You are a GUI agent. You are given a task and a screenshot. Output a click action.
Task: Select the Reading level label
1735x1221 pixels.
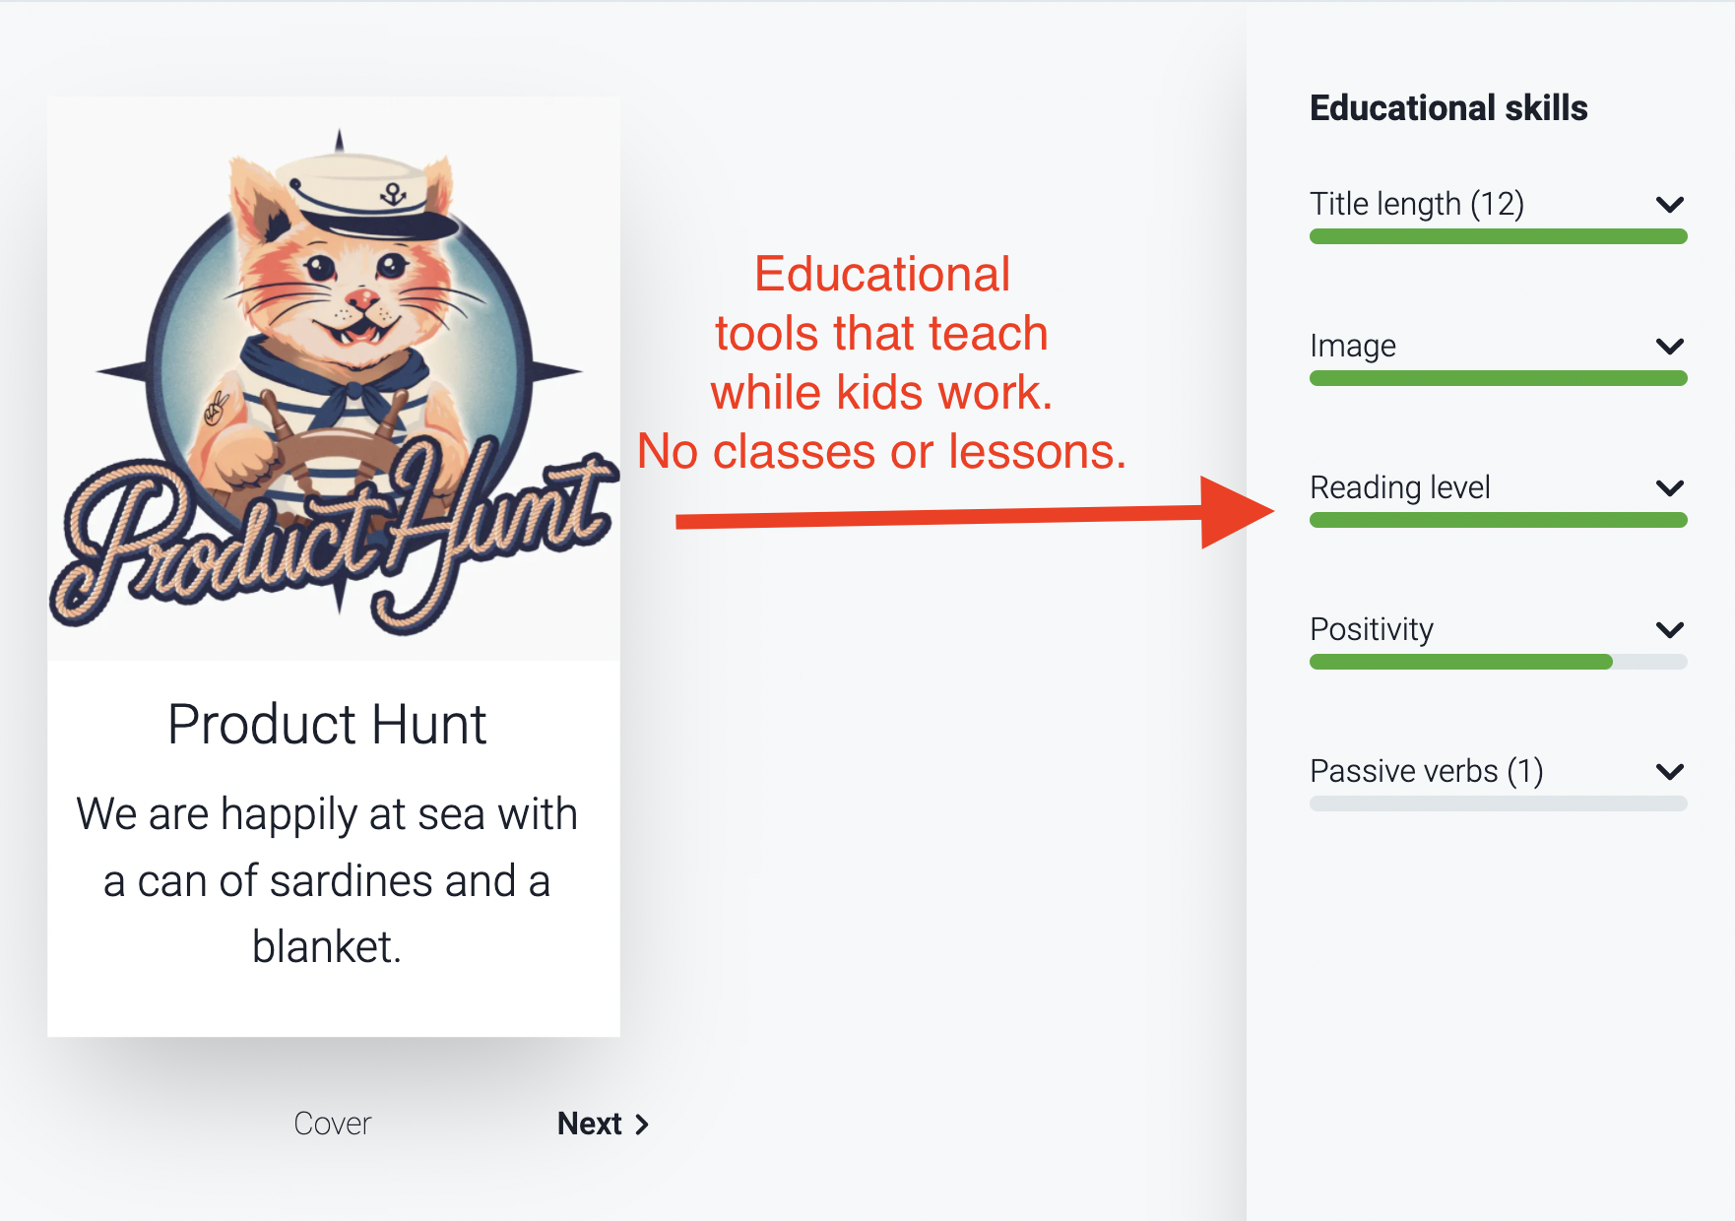coord(1399,487)
